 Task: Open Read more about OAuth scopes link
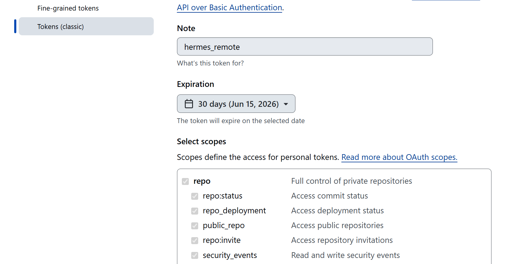point(399,157)
